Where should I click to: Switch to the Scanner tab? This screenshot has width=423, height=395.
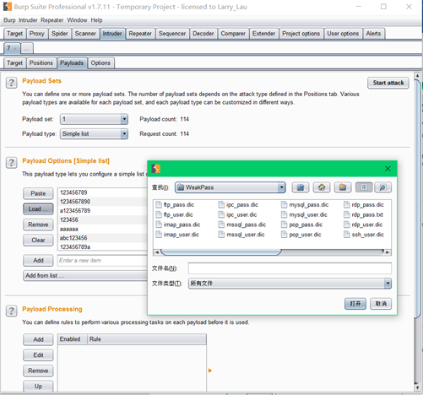pos(85,34)
